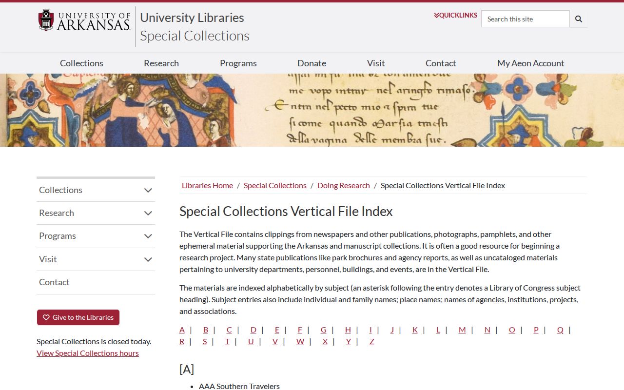Image resolution: width=624 pixels, height=390 pixels.
Task: Jump to letter H index
Action: (348, 330)
